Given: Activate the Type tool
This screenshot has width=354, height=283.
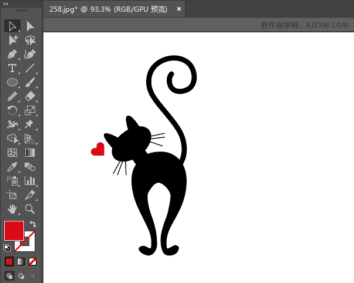Looking at the screenshot, I should pos(12,69).
